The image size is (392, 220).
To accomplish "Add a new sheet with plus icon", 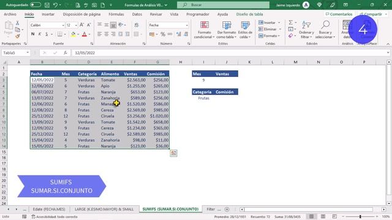I will click(227, 209).
